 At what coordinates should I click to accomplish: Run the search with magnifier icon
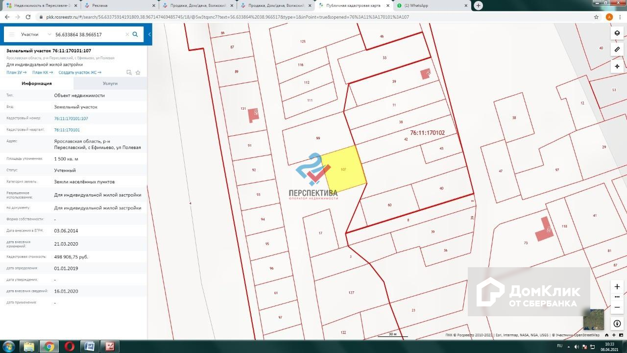pos(135,34)
